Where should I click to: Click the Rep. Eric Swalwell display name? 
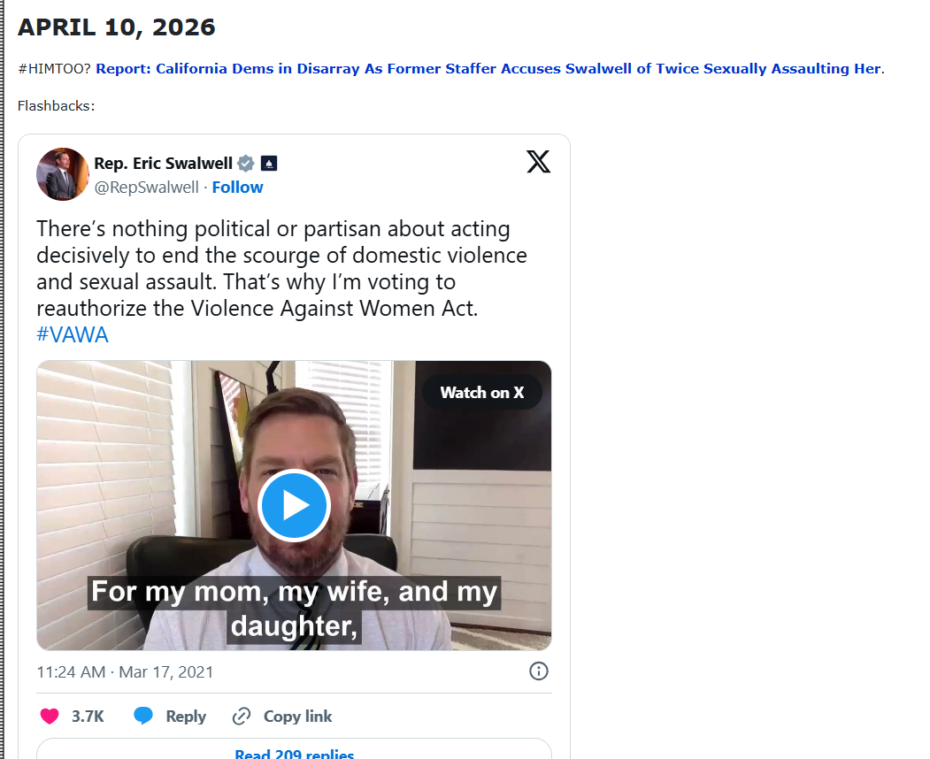click(163, 164)
